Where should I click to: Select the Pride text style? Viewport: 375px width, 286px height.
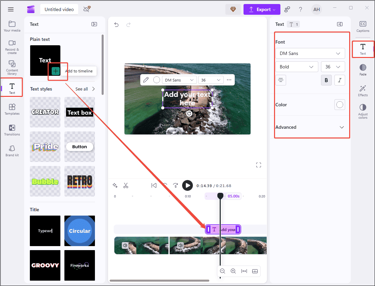(45, 147)
